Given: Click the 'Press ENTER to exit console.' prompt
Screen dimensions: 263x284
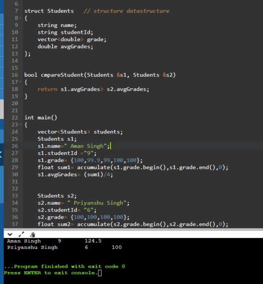Looking at the screenshot, I should pyautogui.click(x=51, y=273).
